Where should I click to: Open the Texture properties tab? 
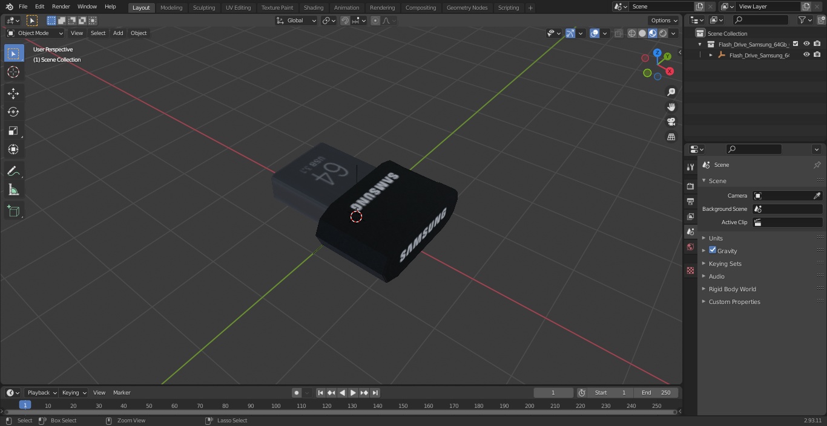coord(690,270)
